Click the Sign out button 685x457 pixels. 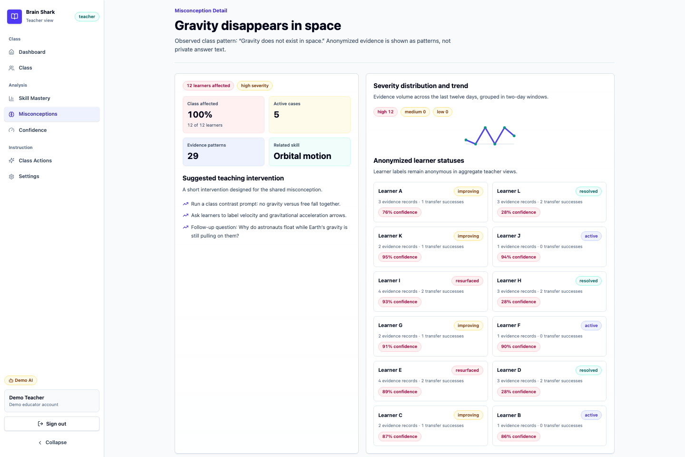[52, 424]
